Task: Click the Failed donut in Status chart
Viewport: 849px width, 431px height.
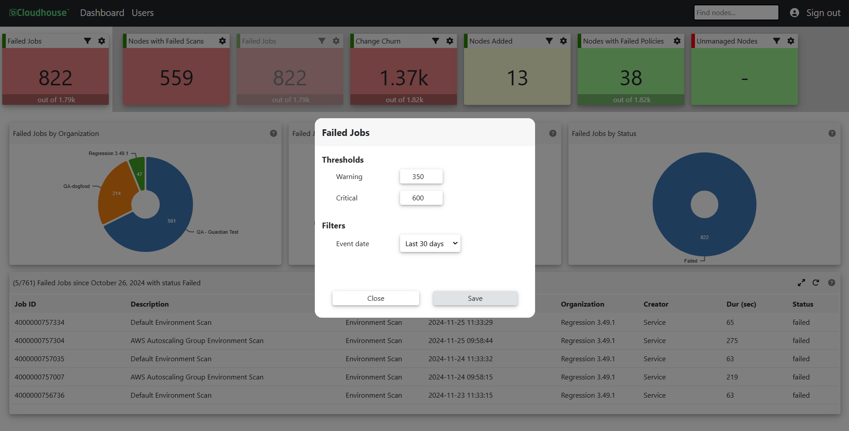Action: (705, 237)
